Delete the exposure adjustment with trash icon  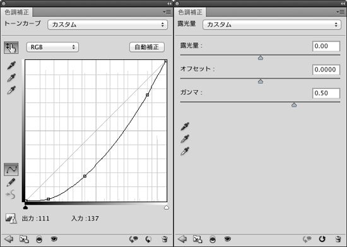pos(338,239)
